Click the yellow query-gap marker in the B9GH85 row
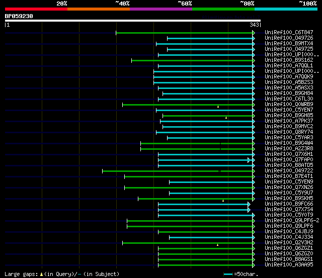 (x=226, y=118)
